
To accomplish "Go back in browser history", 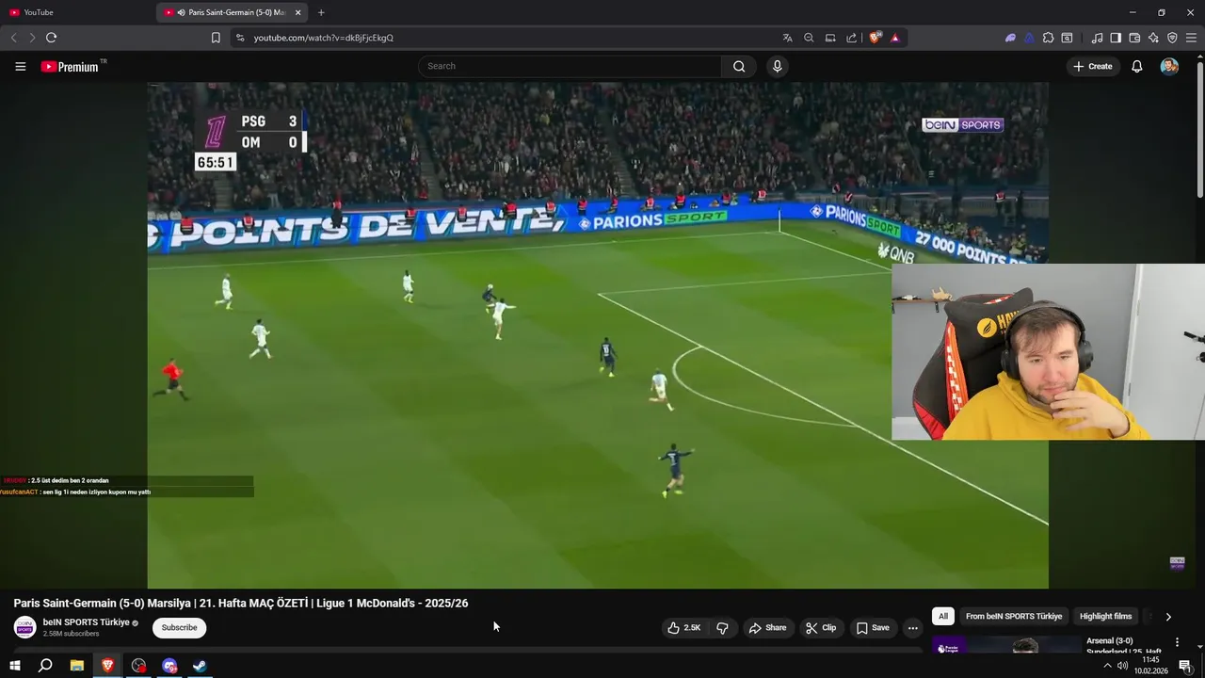I will (13, 38).
